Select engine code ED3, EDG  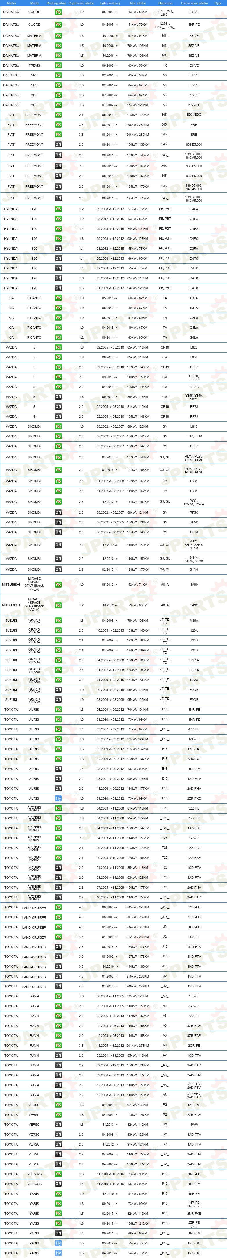(x=194, y=115)
